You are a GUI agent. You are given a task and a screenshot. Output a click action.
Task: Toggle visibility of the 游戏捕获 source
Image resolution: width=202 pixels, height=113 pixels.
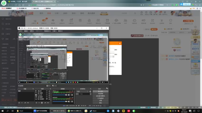(x=47, y=97)
